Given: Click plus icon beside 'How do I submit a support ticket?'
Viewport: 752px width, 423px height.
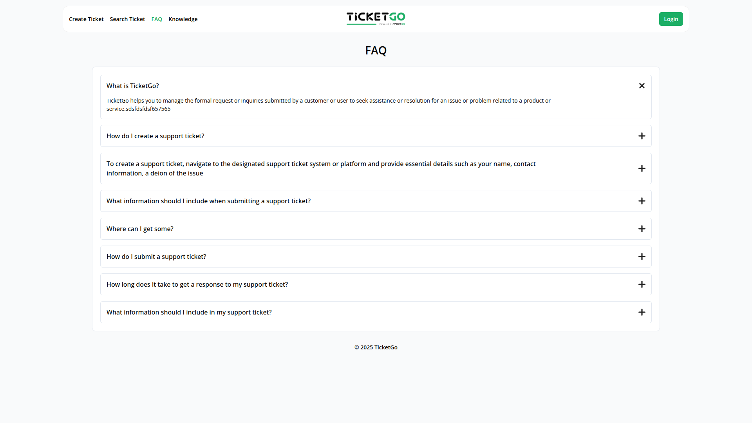Looking at the screenshot, I should click(642, 257).
